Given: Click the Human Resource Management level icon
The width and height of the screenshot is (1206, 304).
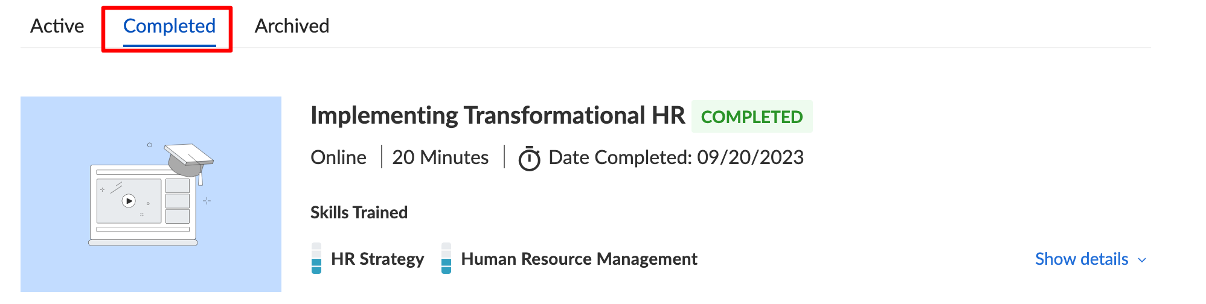Looking at the screenshot, I should pyautogui.click(x=446, y=258).
